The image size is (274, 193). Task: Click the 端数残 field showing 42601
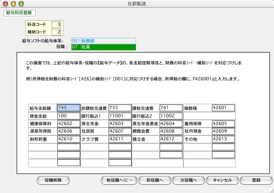coord(223,108)
